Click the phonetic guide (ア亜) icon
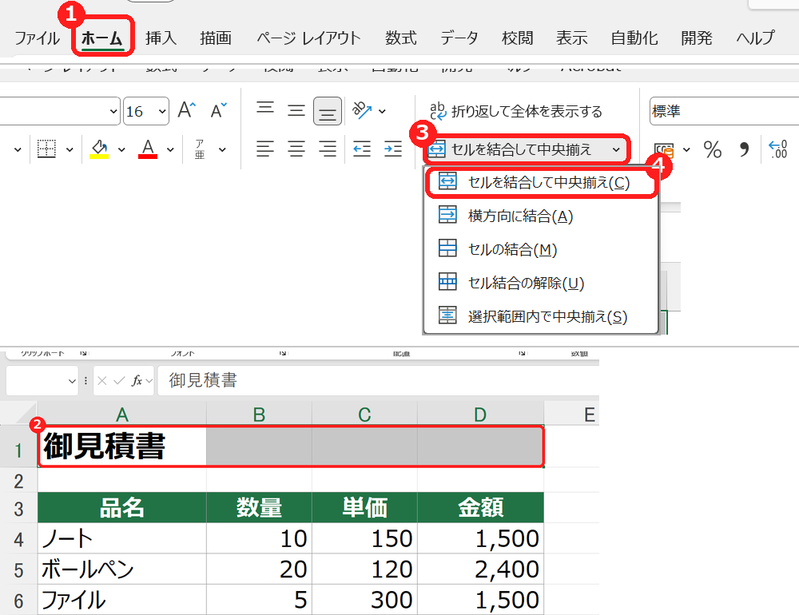 click(x=200, y=149)
